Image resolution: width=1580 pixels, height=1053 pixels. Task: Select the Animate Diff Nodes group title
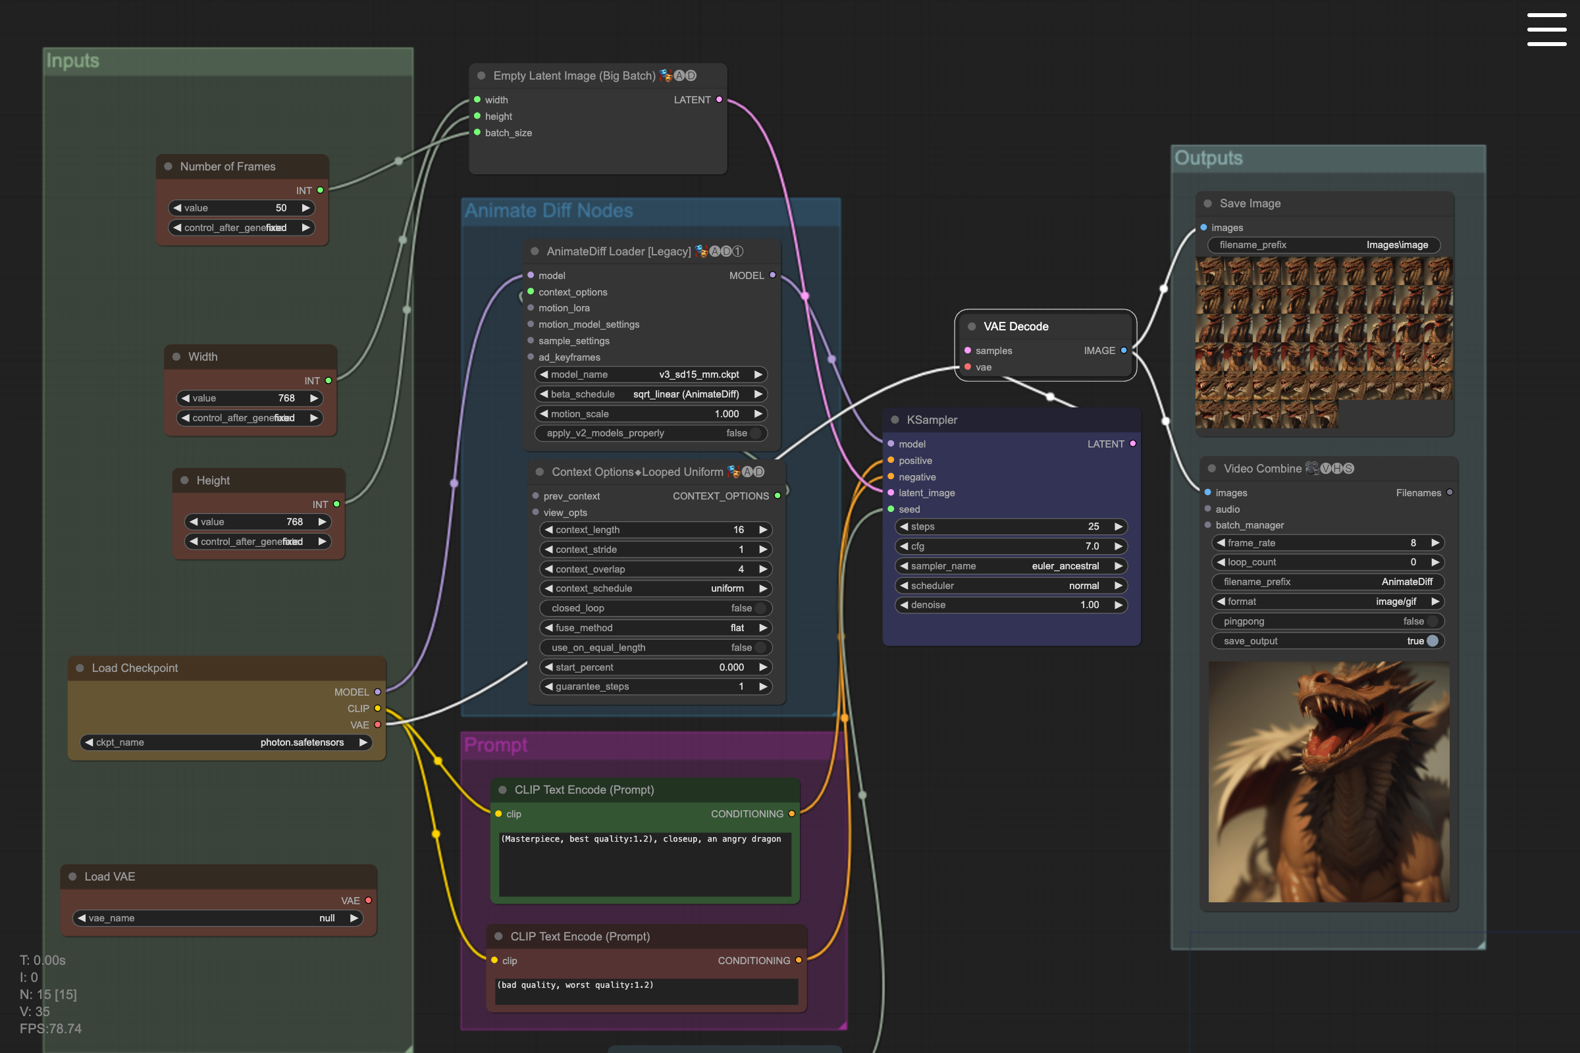(x=548, y=211)
